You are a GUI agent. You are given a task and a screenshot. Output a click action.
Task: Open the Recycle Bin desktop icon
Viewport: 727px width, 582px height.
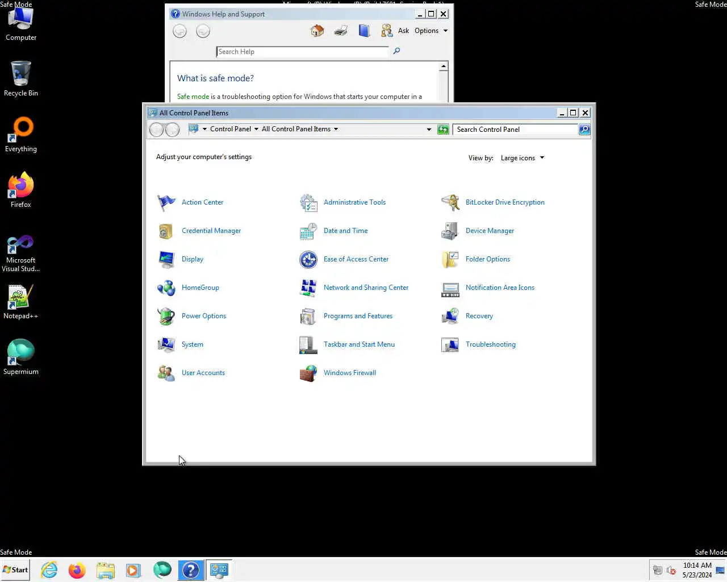21,79
